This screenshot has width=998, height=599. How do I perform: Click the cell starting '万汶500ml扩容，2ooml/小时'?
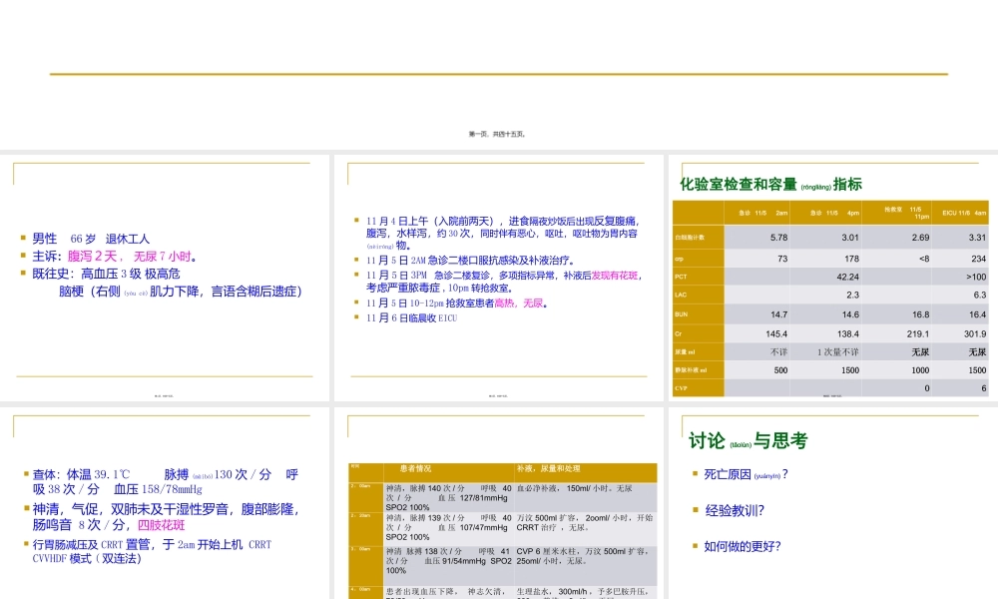(x=586, y=527)
